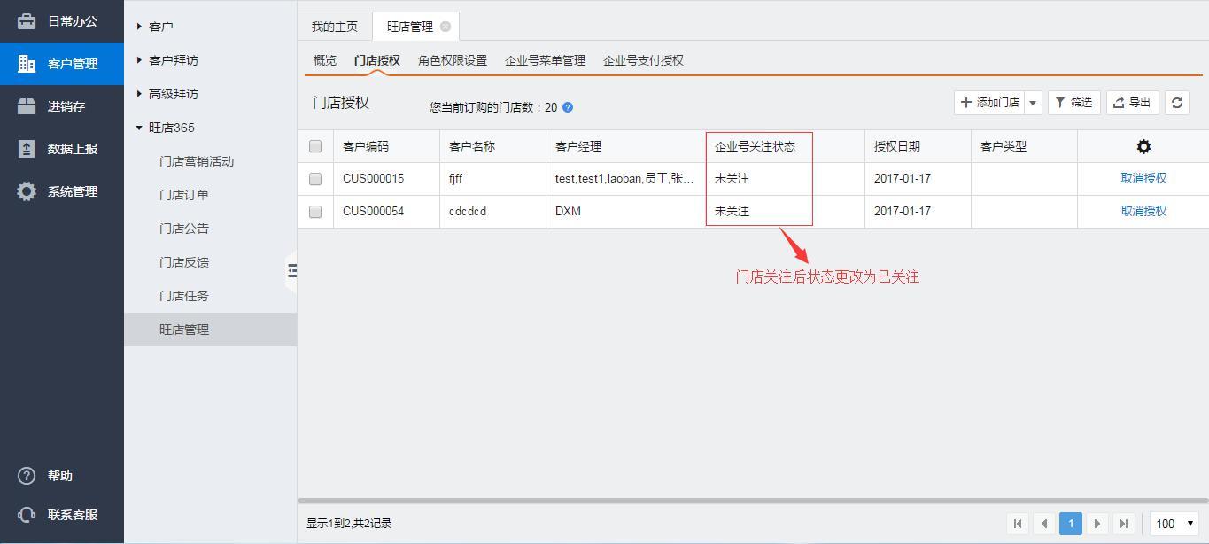Jump to the first page icon
This screenshot has width=1209, height=544.
tap(1018, 524)
